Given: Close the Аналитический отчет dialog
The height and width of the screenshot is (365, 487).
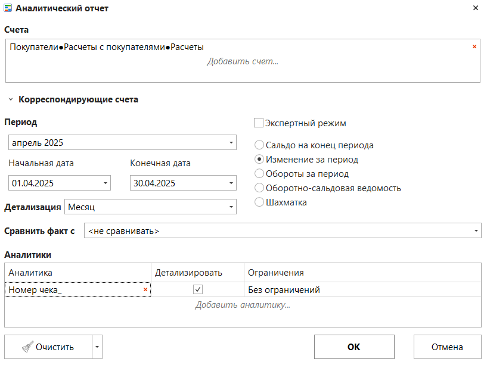Looking at the screenshot, I should pos(475,8).
